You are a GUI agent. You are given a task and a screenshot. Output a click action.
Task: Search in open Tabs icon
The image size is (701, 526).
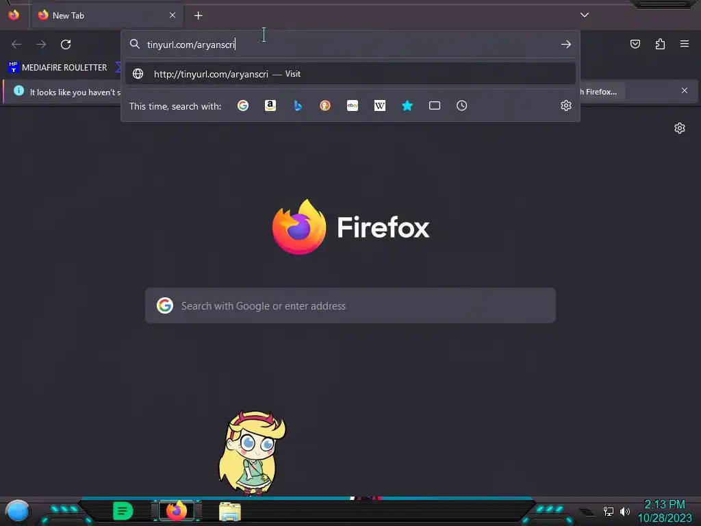435,105
